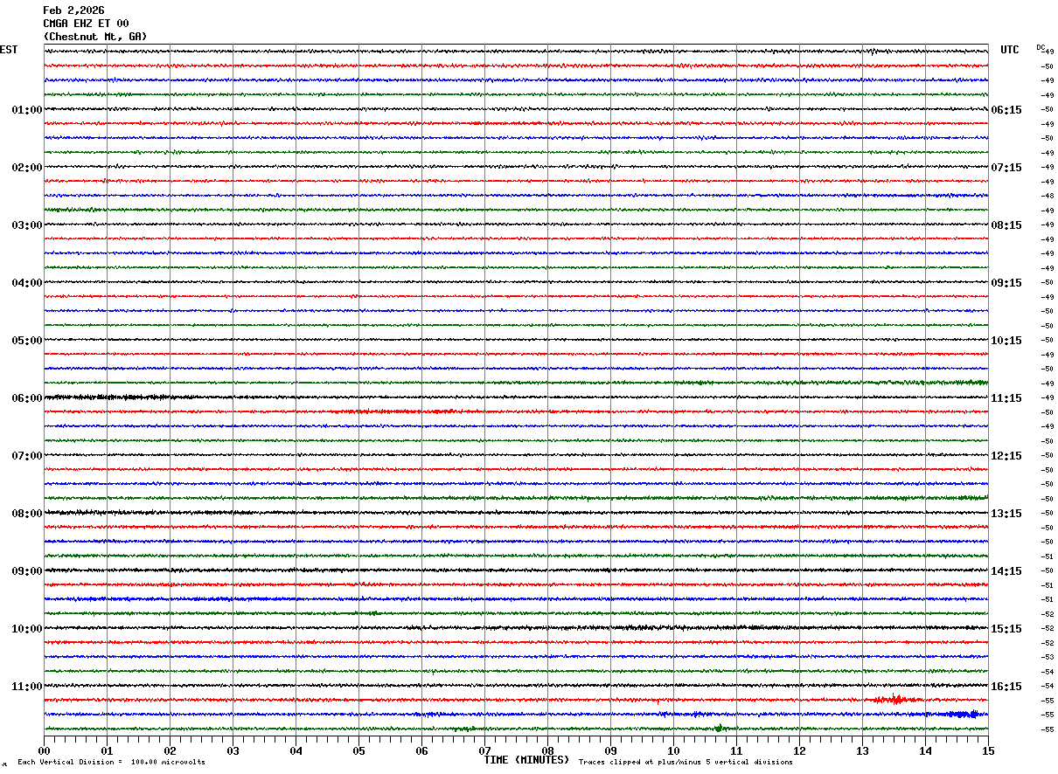Pick minute 11 on the time axis
The image size is (1058, 774).
736,750
